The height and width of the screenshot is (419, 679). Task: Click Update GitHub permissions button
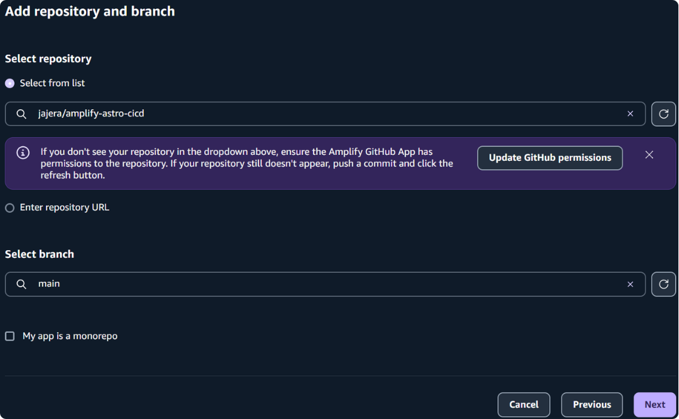(x=550, y=158)
